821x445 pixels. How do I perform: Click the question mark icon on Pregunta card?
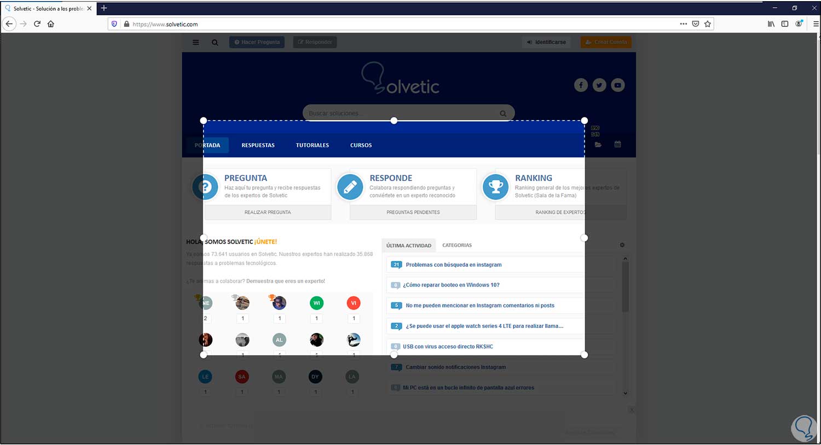205,186
